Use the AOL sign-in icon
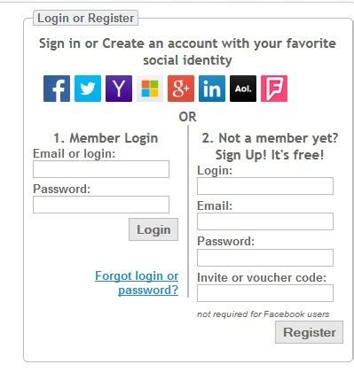Image resolution: width=354 pixels, height=372 pixels. pos(243,89)
